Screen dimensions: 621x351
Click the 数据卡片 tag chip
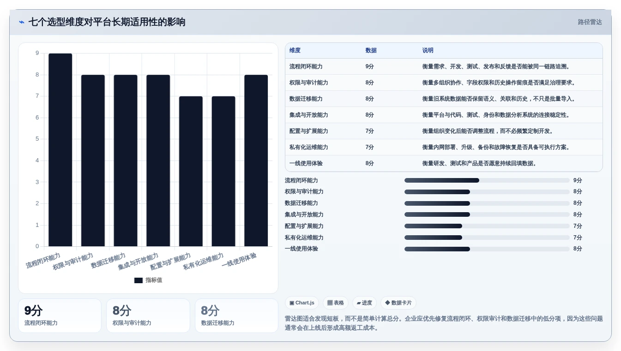tap(398, 303)
